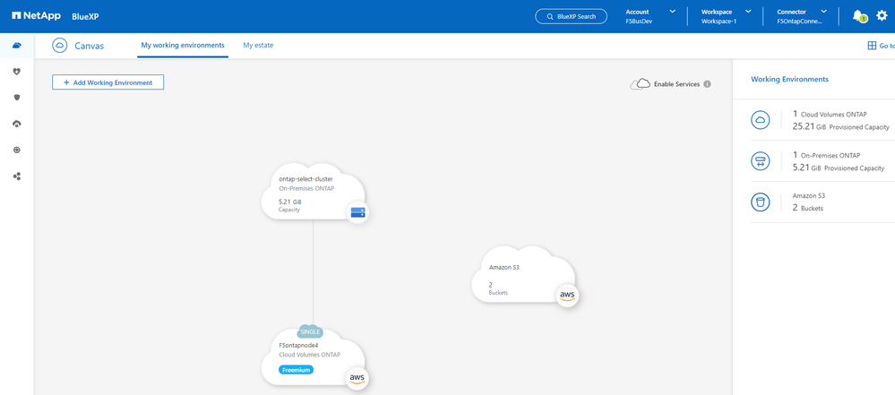The height and width of the screenshot is (395, 895).
Task: Open the Canvas cloud icon in sidebar
Action: click(x=16, y=46)
